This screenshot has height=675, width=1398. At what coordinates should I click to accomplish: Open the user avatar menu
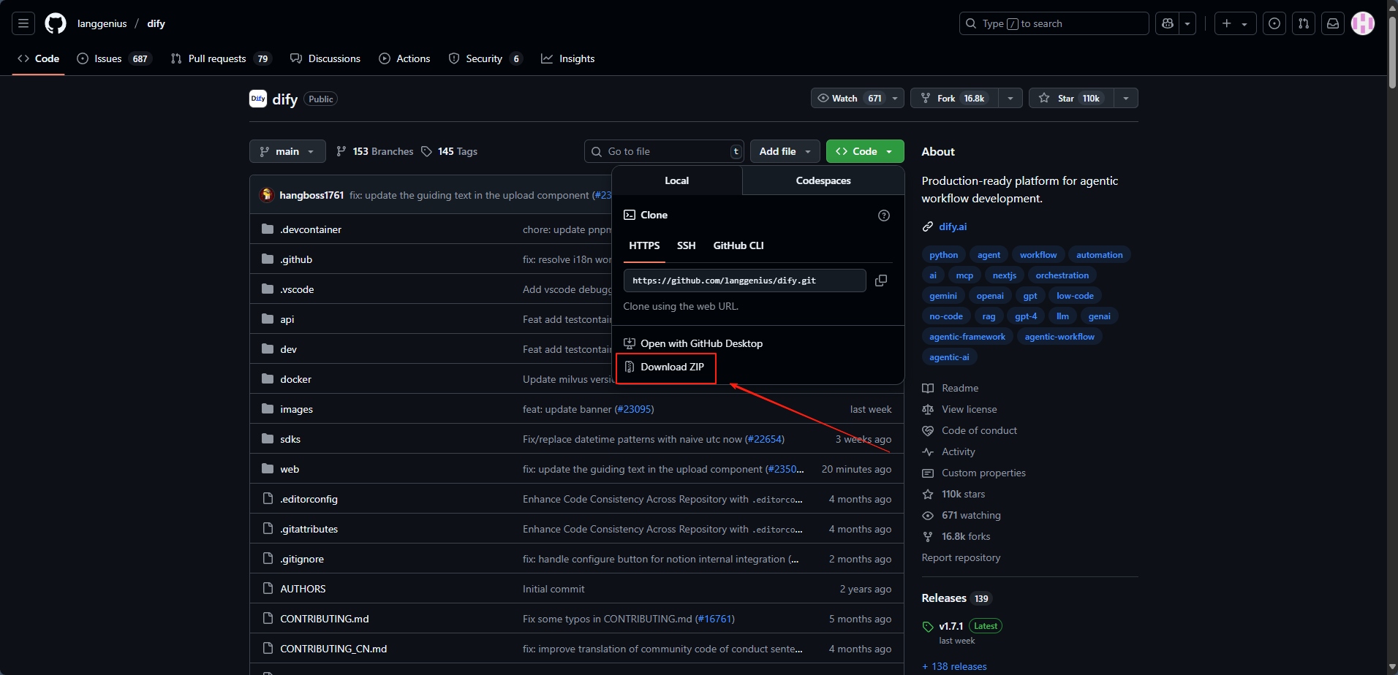click(x=1363, y=23)
